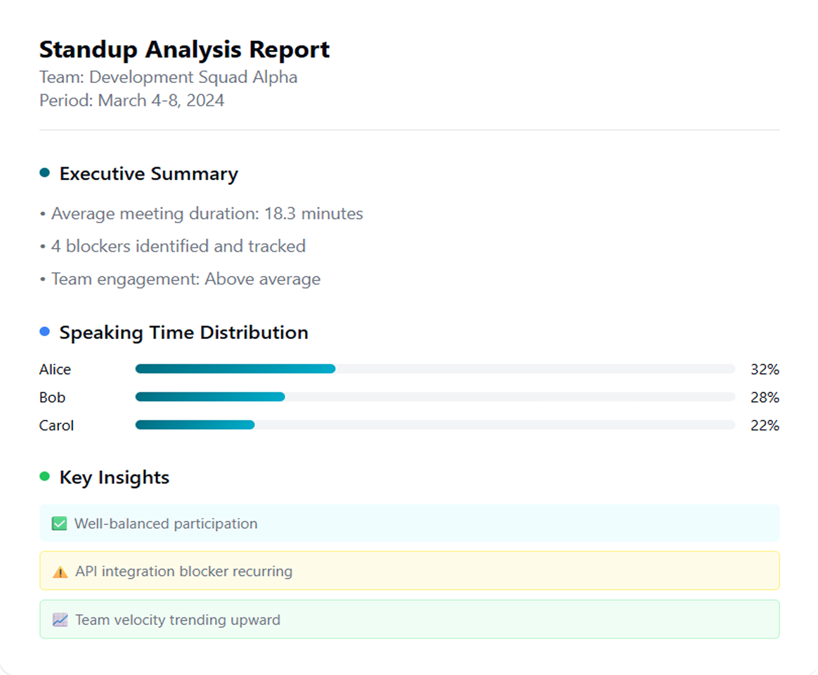Click Bob's speaking time progress bar
The width and height of the screenshot is (818, 675).
tap(435, 397)
